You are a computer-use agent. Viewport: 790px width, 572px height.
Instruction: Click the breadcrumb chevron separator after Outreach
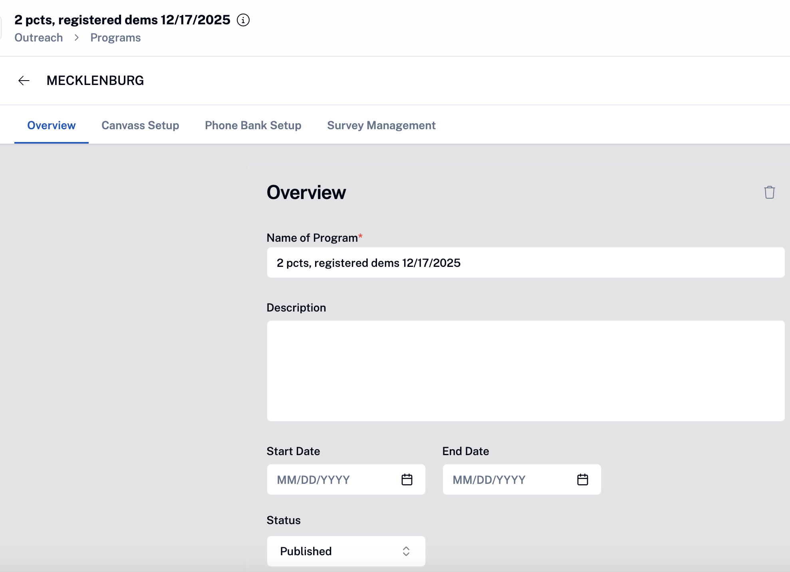77,37
